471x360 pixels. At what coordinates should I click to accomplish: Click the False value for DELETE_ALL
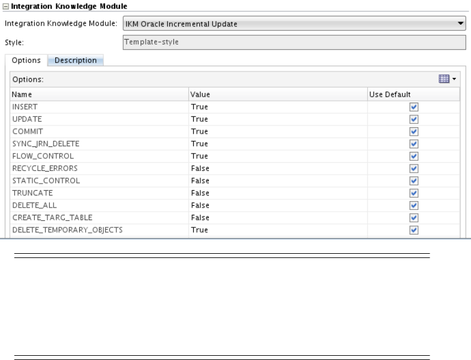click(x=200, y=206)
